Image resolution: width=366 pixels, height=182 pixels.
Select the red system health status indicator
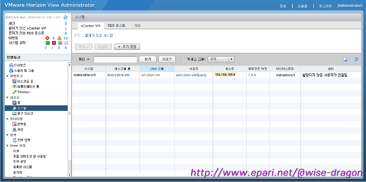(54, 43)
